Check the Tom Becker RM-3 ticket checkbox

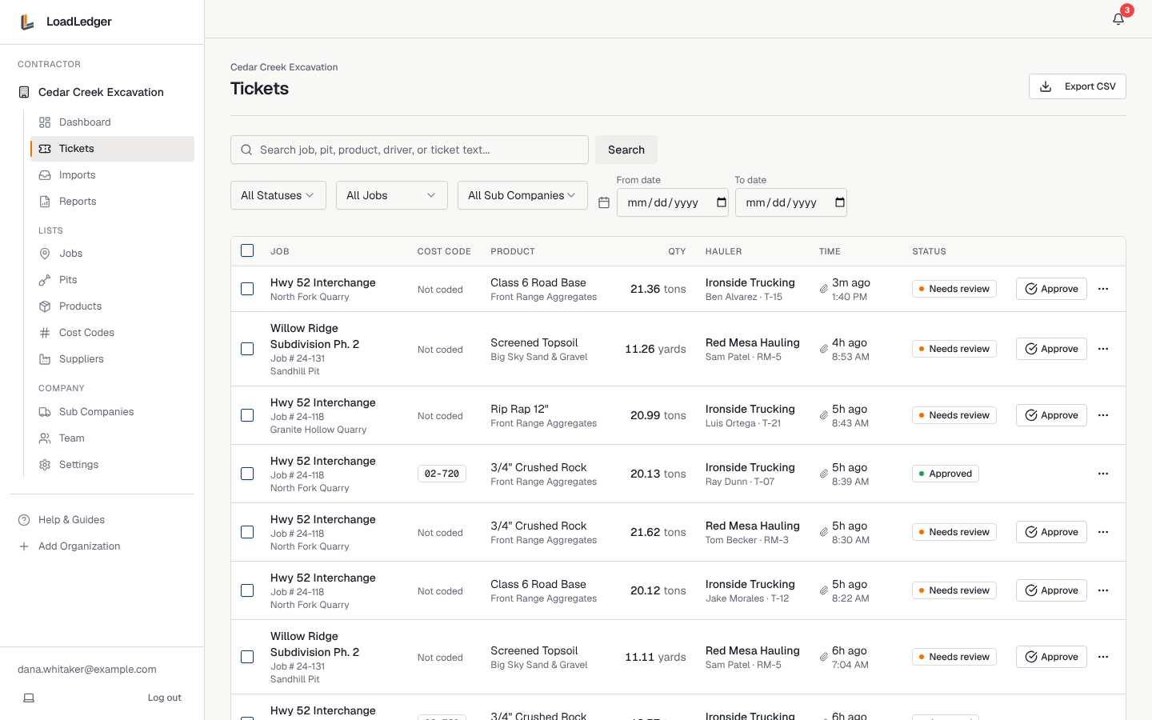247,532
